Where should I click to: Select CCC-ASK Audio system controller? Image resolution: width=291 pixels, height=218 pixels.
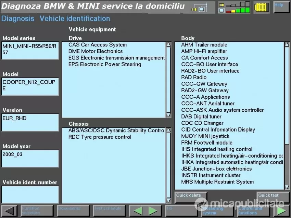coord(222,110)
